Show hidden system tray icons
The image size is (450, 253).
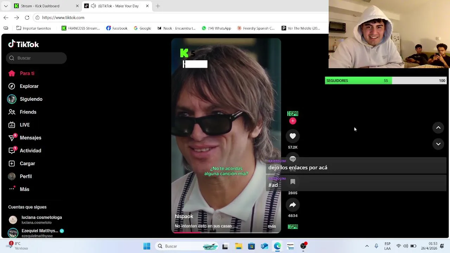(x=367, y=246)
